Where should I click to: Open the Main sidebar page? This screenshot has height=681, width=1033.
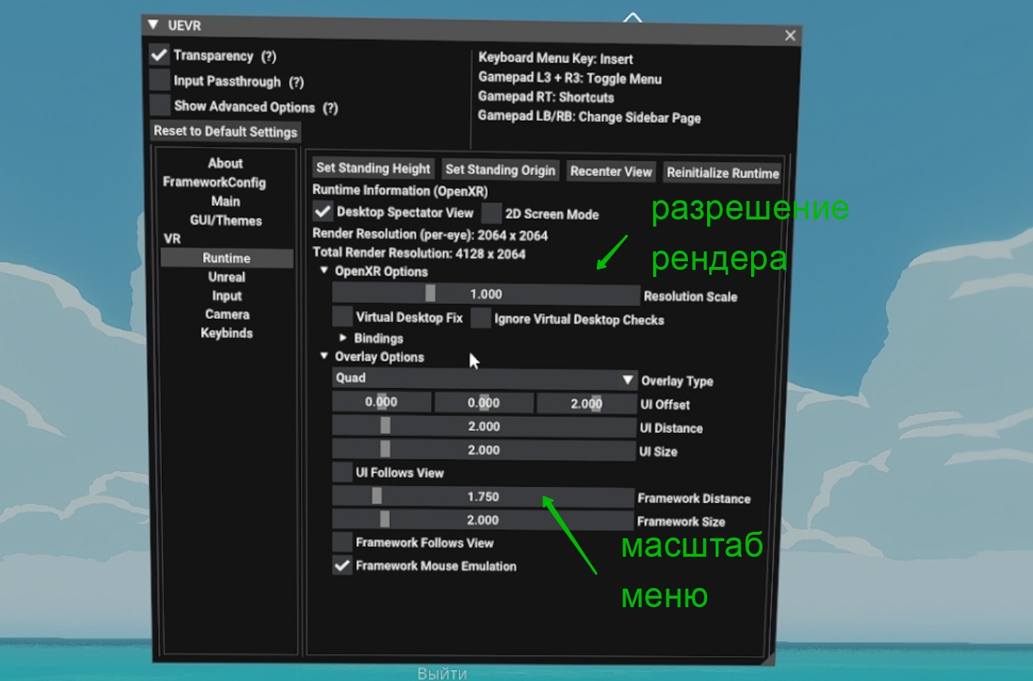click(226, 201)
